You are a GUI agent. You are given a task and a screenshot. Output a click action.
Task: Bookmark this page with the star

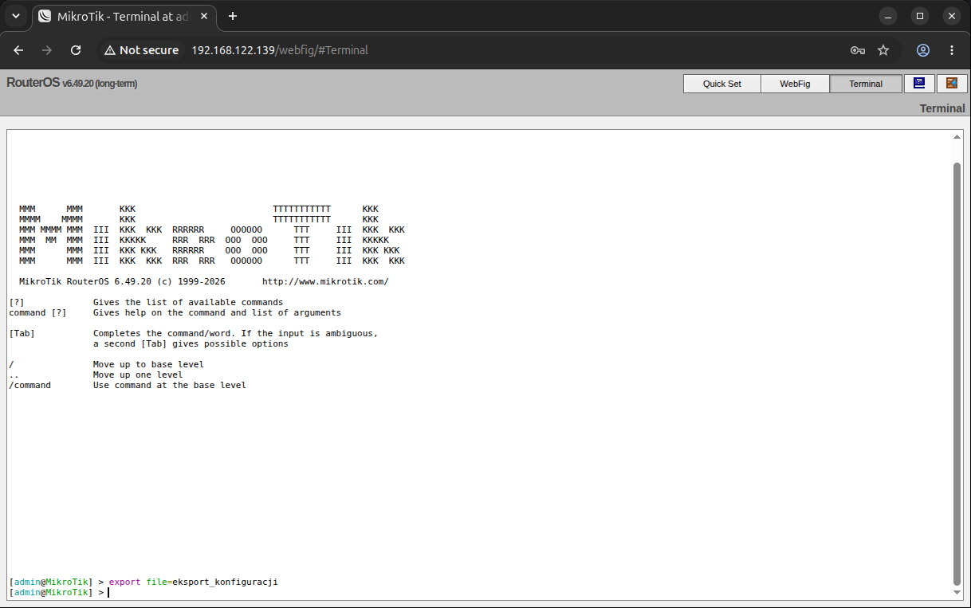pyautogui.click(x=883, y=50)
